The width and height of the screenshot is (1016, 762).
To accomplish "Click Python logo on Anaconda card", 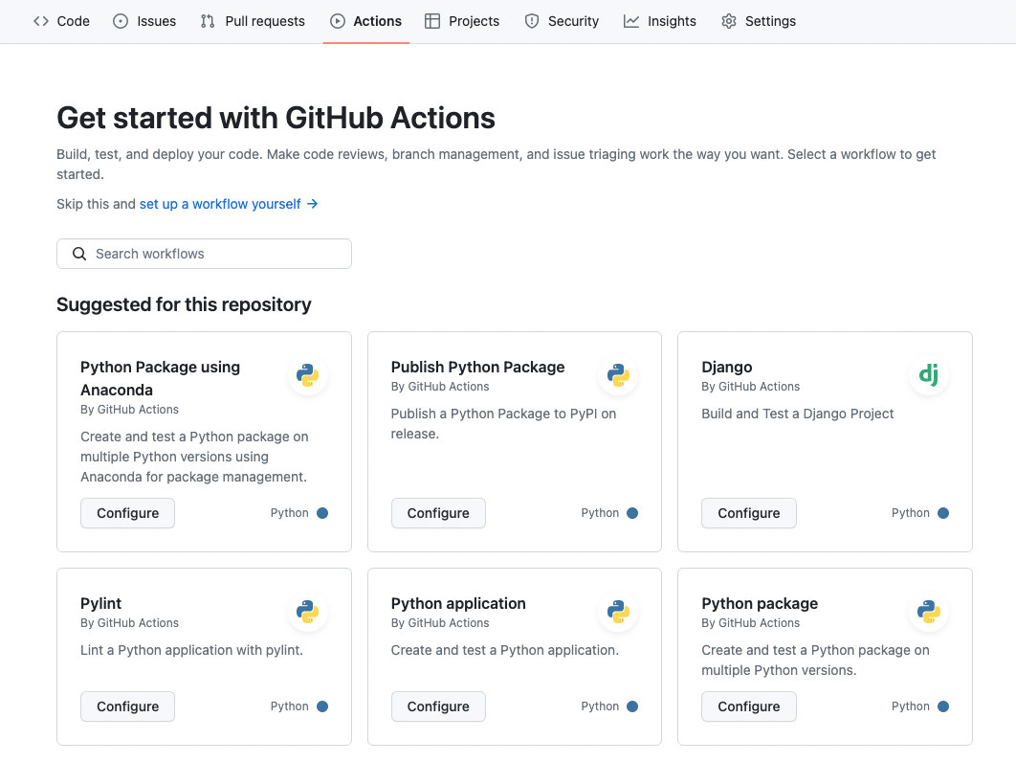I will click(308, 375).
